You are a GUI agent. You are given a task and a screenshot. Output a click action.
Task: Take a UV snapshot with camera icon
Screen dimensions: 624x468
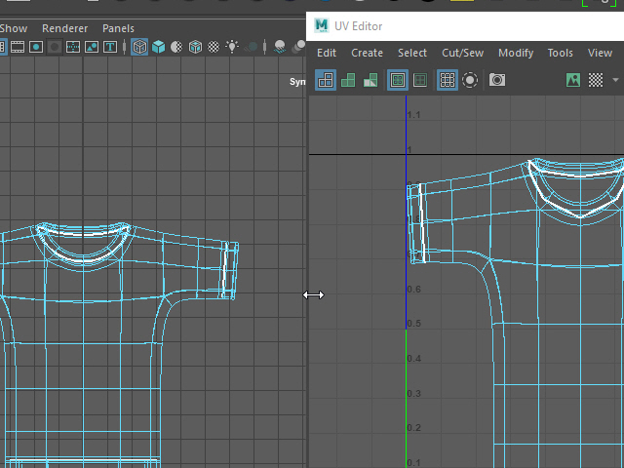click(x=497, y=80)
